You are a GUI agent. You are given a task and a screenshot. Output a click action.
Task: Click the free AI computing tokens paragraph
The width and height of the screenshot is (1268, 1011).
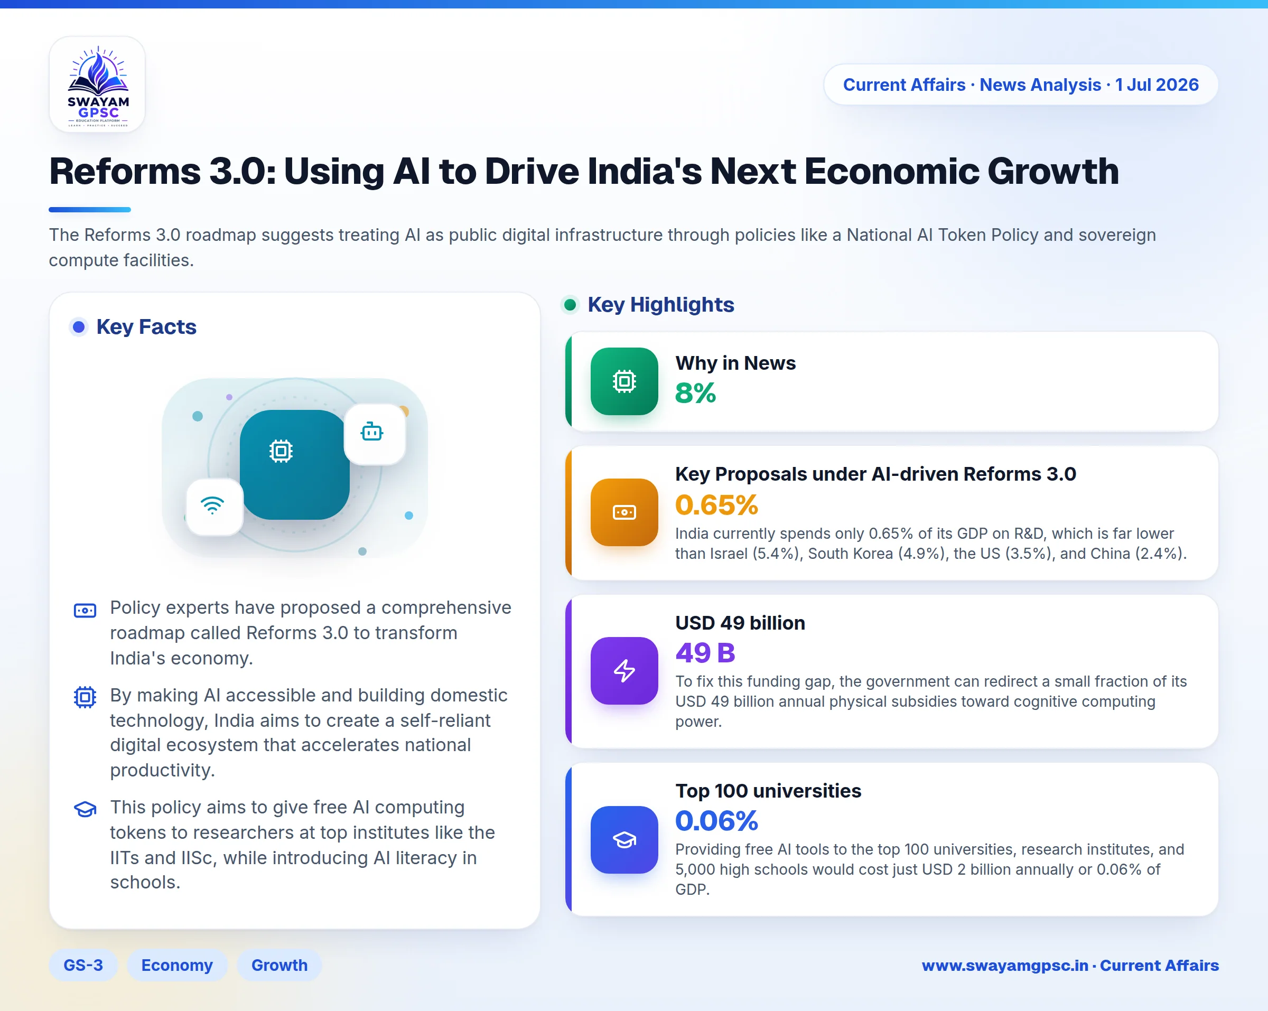point(303,845)
